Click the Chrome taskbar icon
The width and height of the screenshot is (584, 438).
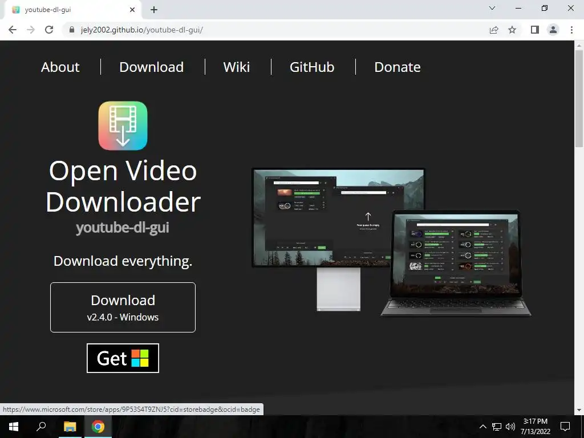click(x=98, y=427)
